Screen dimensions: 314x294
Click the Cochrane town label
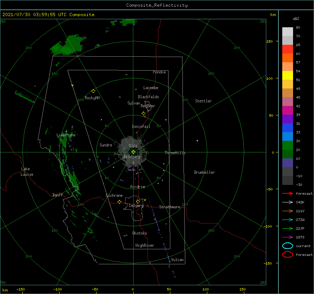[x=114, y=195]
